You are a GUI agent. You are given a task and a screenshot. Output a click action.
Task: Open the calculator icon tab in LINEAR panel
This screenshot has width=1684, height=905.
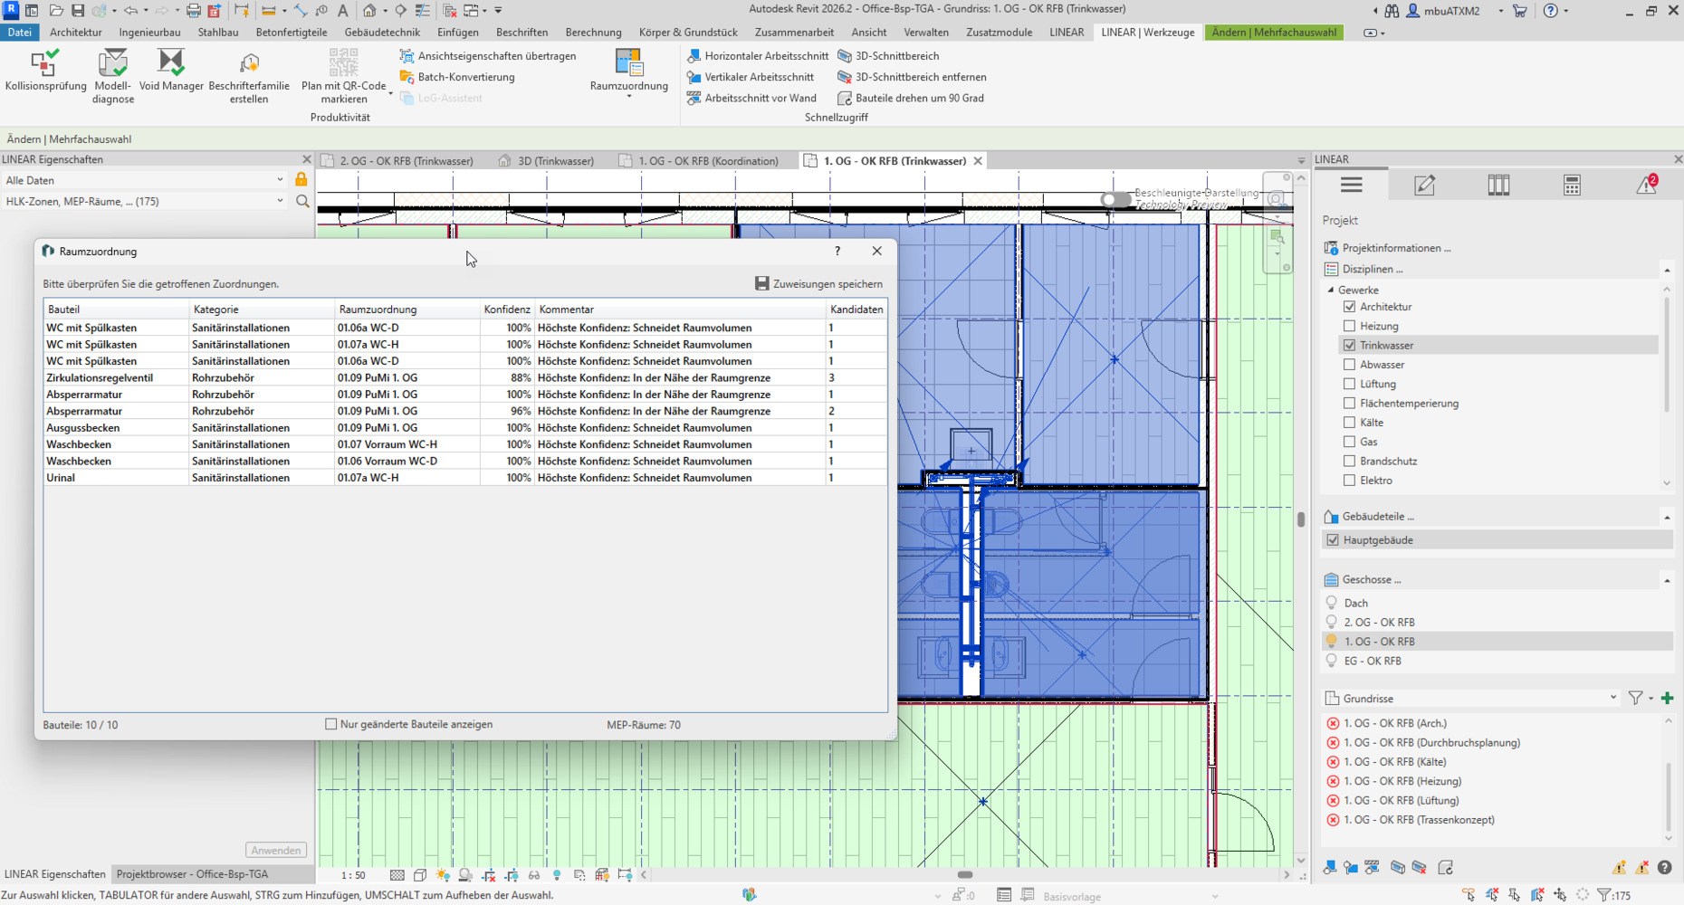pos(1572,185)
